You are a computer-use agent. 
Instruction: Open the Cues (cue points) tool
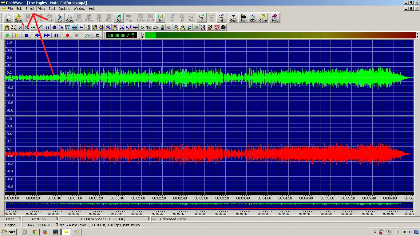pos(233,18)
